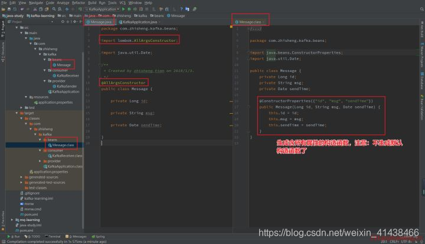Click the Paste toolbar icon
The image size is (425, 244).
(x=47, y=9)
